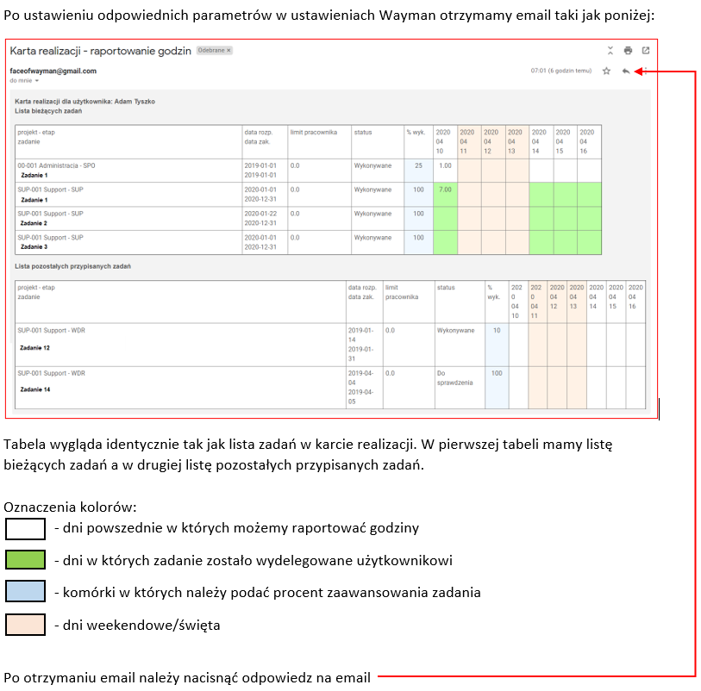Print the email with the printer icon
Viewport: 701px width, 691px height.
628,51
